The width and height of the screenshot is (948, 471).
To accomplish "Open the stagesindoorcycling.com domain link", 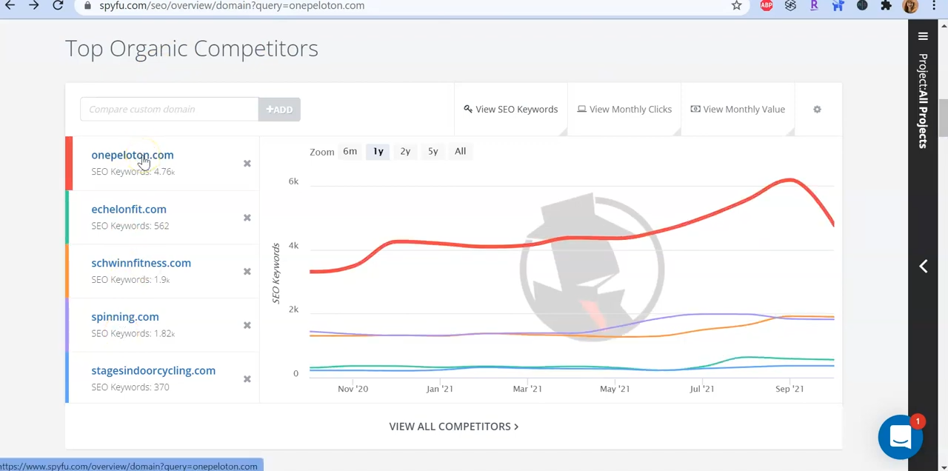I will (153, 370).
